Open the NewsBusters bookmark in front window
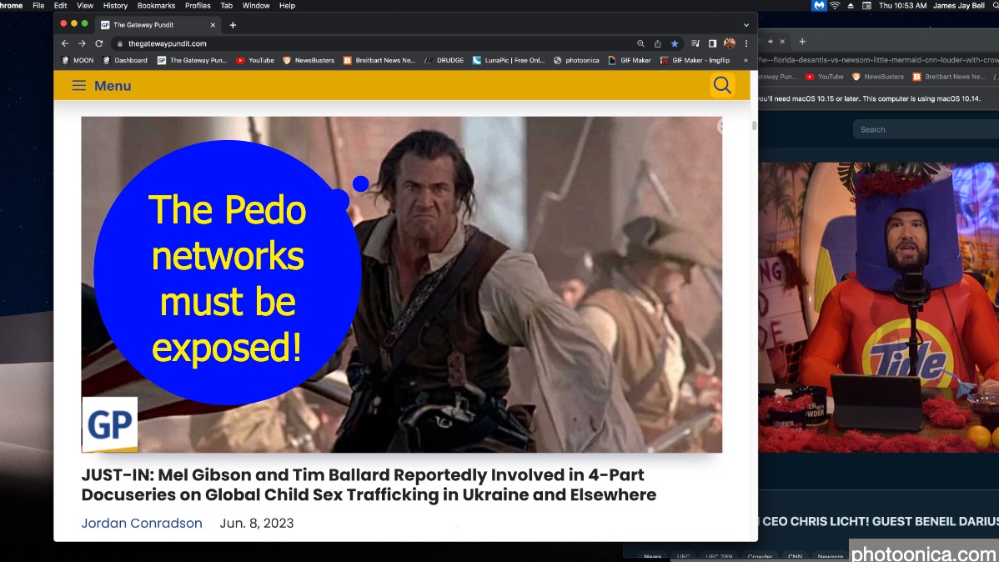The height and width of the screenshot is (562, 999). point(309,61)
